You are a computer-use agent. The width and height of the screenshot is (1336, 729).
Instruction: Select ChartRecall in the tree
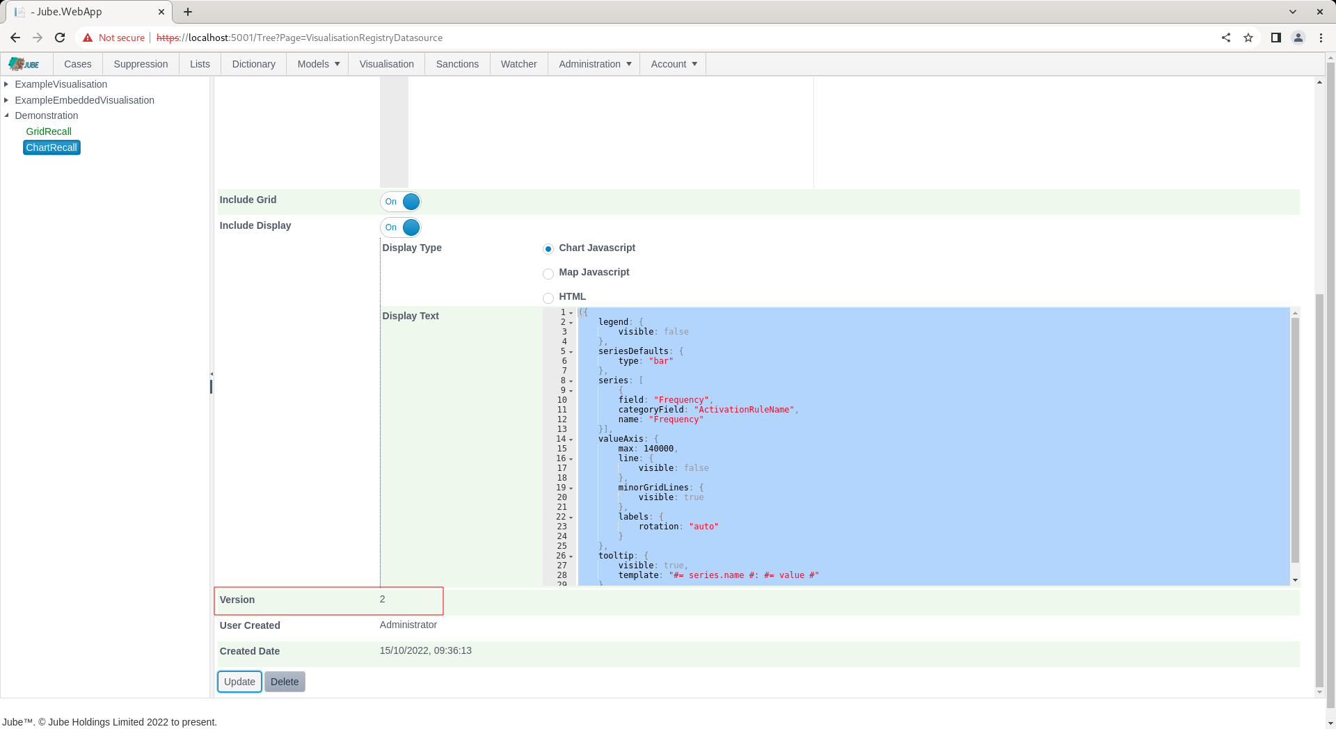coord(51,147)
